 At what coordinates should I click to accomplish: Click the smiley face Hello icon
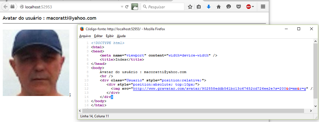coord(229,7)
